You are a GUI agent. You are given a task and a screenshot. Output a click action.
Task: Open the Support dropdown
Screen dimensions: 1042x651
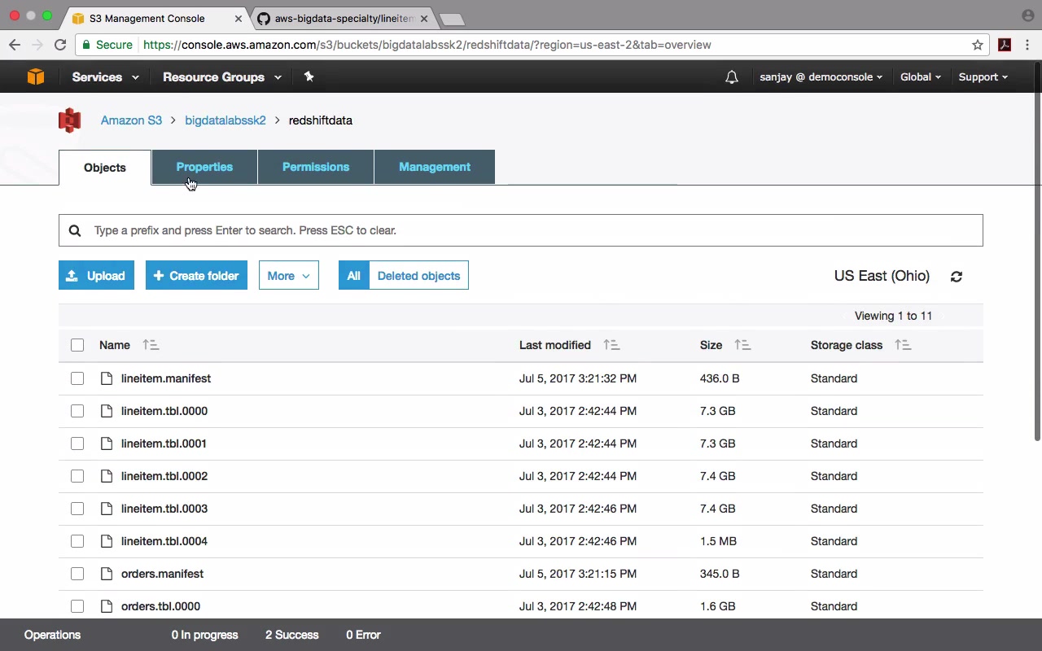pos(983,77)
